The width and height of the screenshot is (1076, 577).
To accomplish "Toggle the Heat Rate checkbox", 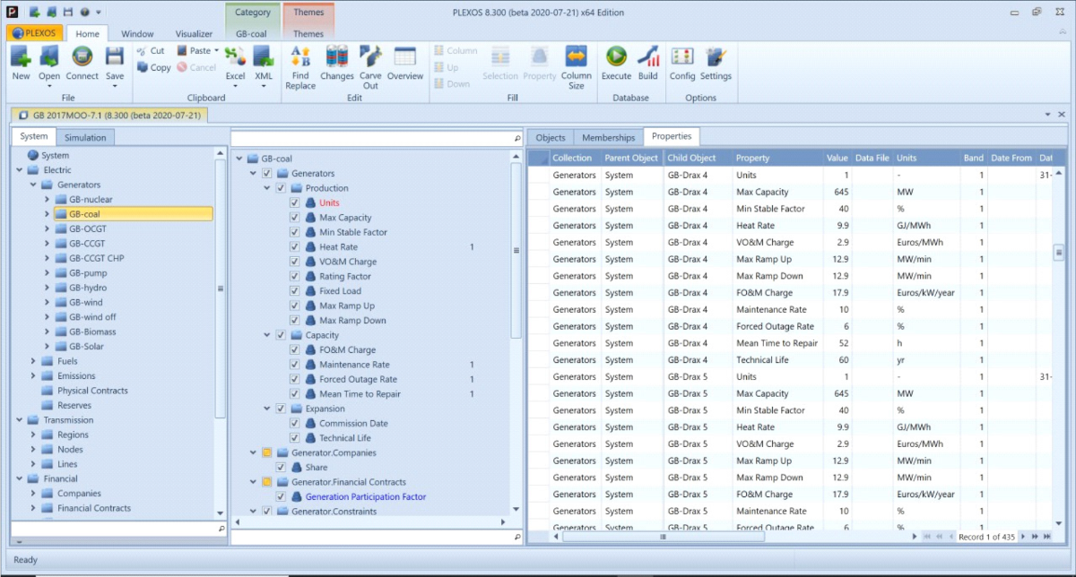I will [x=295, y=247].
